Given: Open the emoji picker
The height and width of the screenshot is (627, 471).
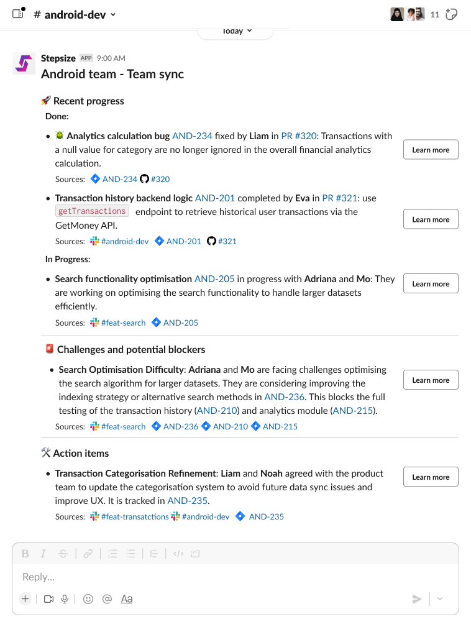Looking at the screenshot, I should 88,599.
